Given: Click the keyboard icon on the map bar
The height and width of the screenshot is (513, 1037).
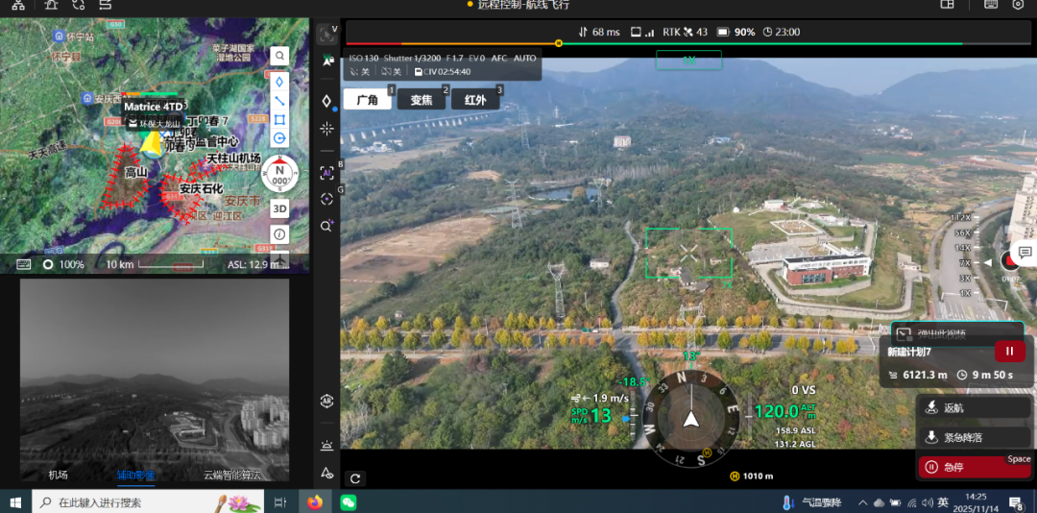Looking at the screenshot, I should point(24,264).
